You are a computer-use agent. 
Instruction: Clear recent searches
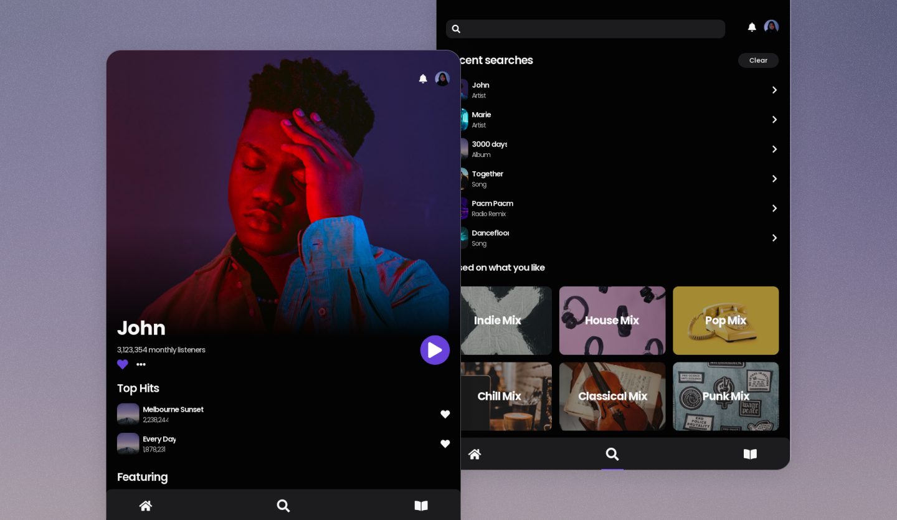click(x=758, y=60)
